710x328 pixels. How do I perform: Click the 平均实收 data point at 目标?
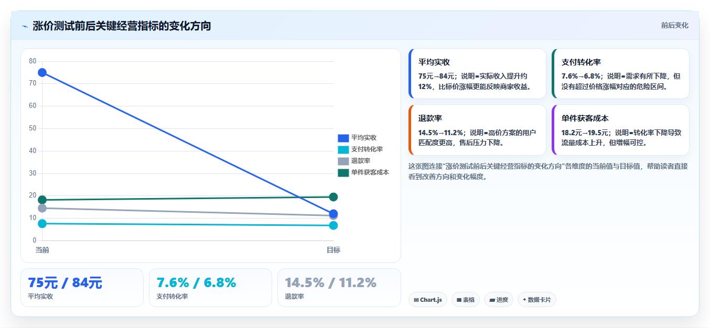pos(334,213)
